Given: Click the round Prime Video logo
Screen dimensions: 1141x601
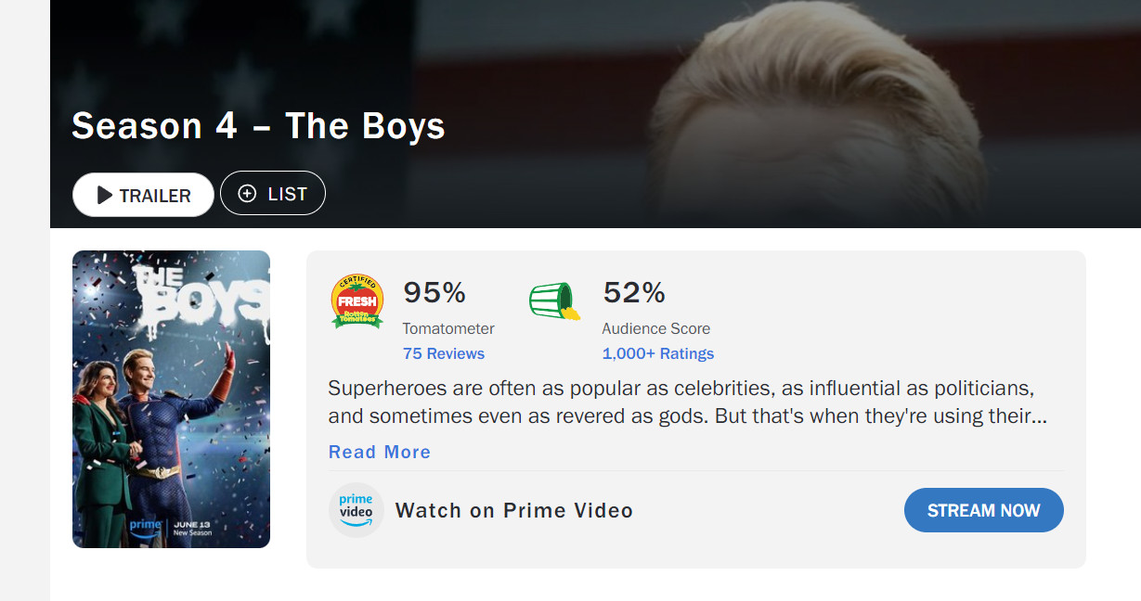Looking at the screenshot, I should 357,510.
